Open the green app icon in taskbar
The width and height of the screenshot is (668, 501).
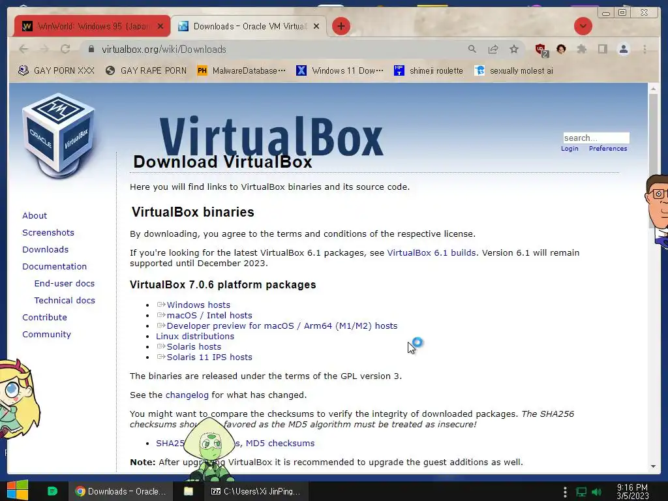52,491
